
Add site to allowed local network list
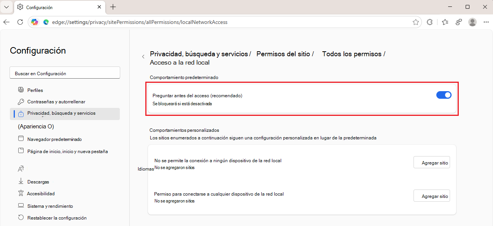click(432, 196)
